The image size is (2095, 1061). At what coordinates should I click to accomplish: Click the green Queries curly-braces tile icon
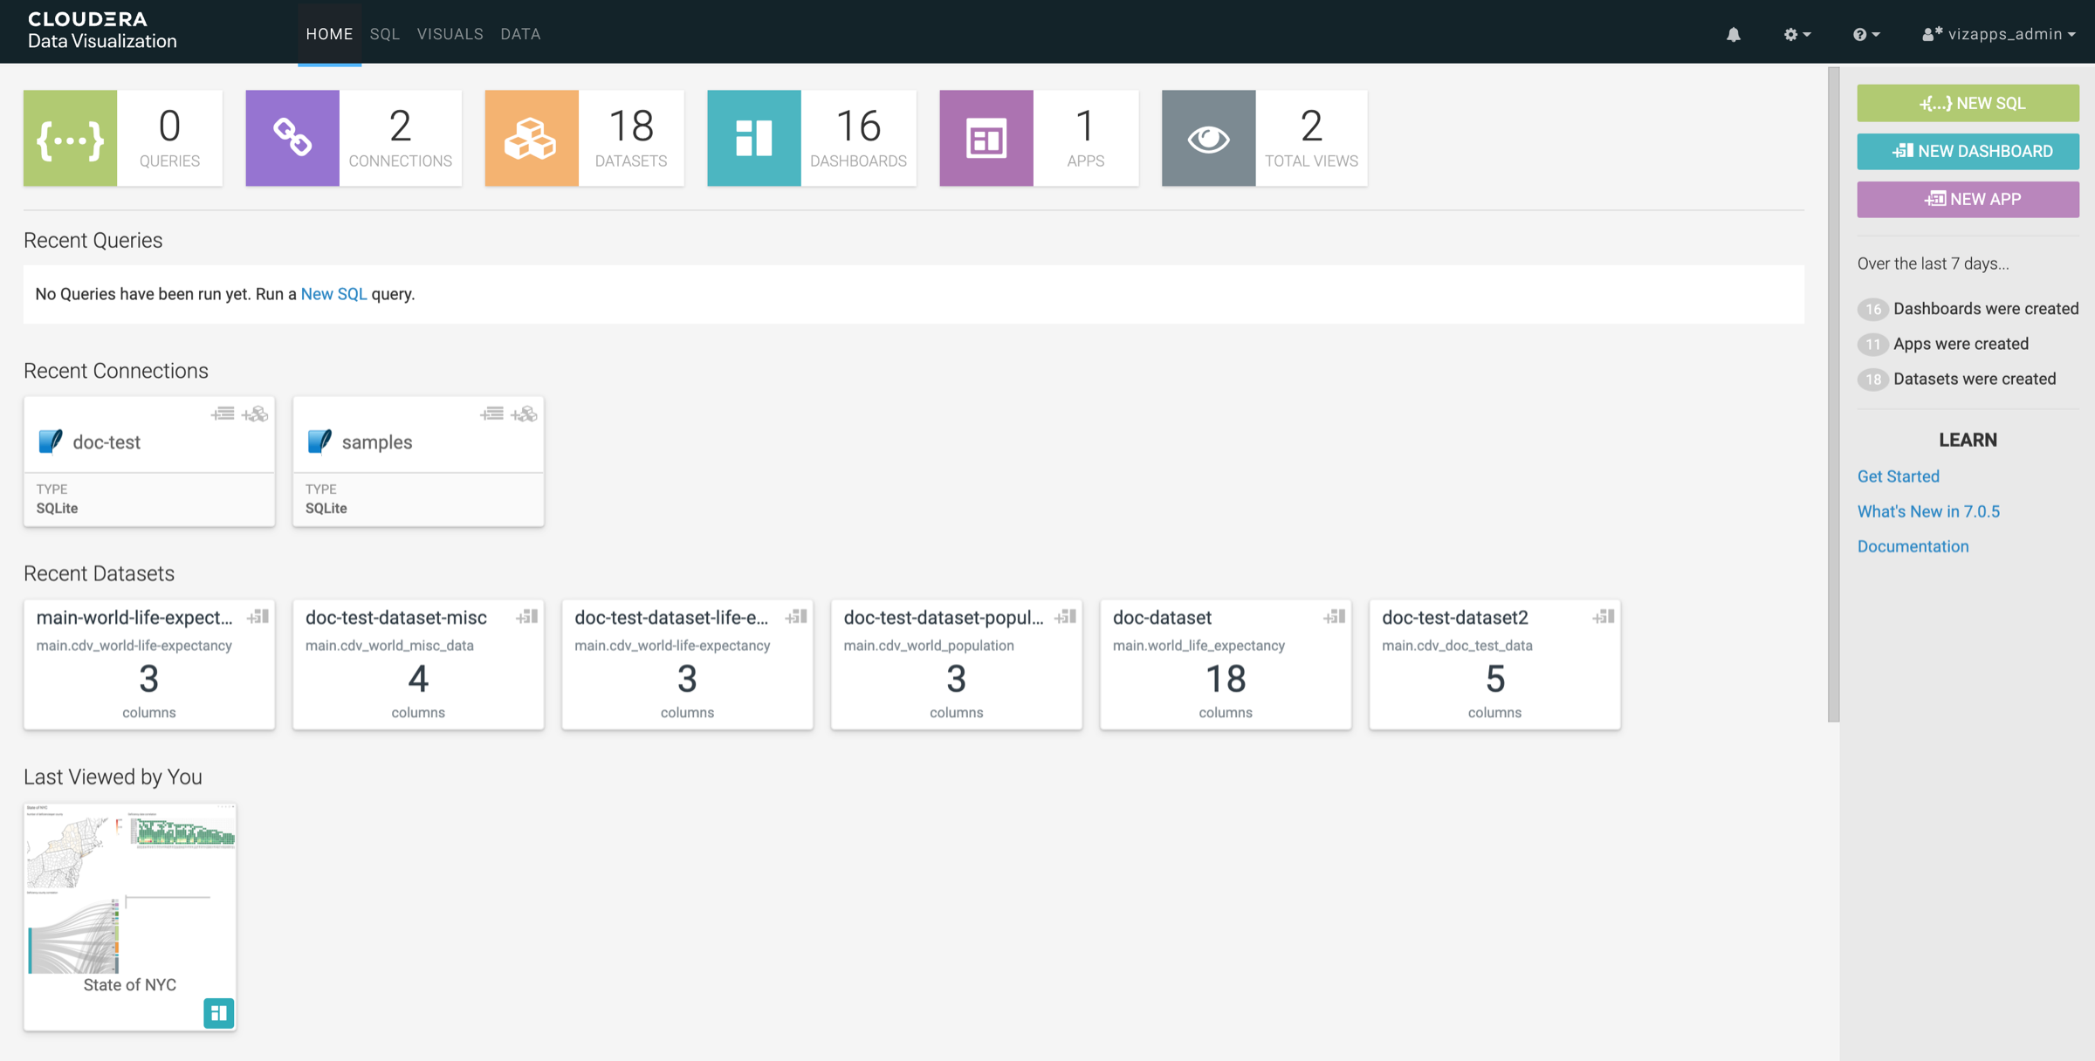coord(70,138)
